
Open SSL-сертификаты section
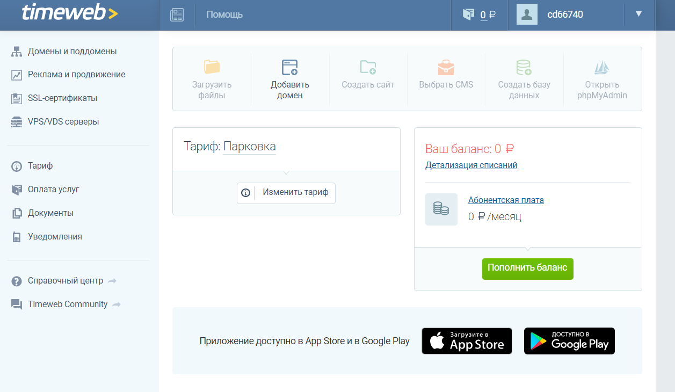pyautogui.click(x=62, y=98)
